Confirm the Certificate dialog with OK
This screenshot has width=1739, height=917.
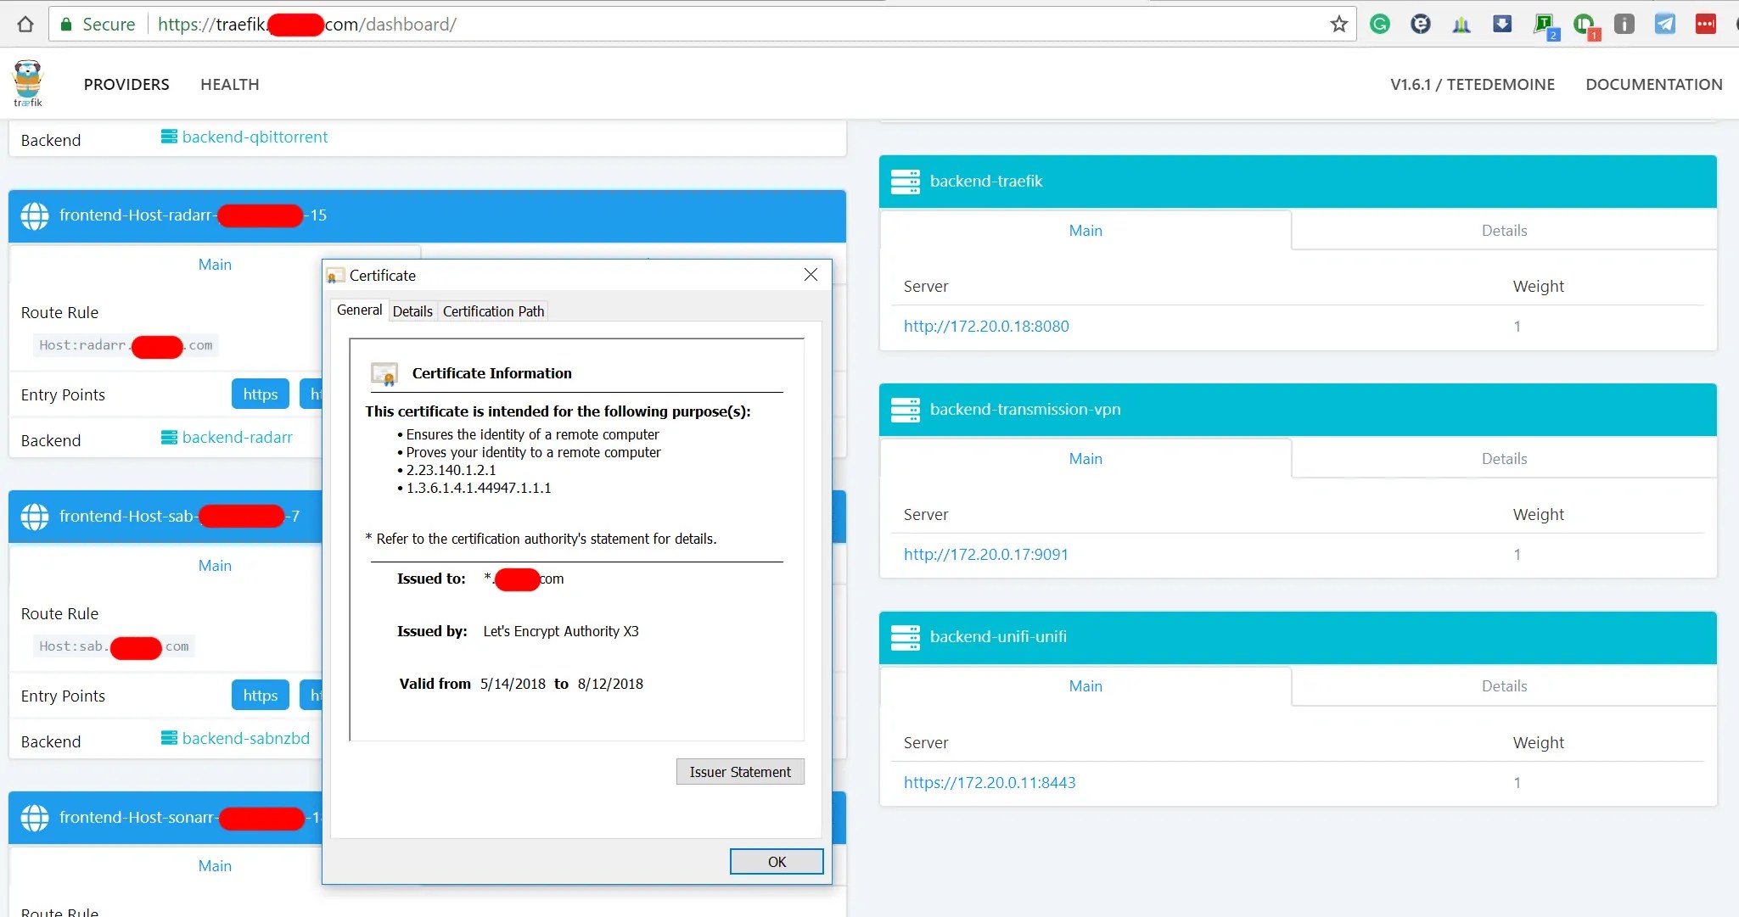(x=777, y=862)
